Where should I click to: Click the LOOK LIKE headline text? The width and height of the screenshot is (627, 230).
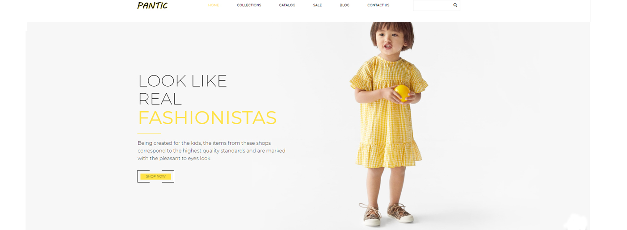(x=182, y=81)
